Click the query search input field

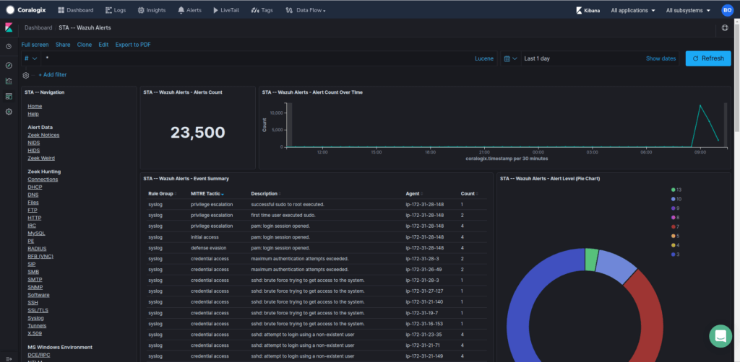click(257, 58)
